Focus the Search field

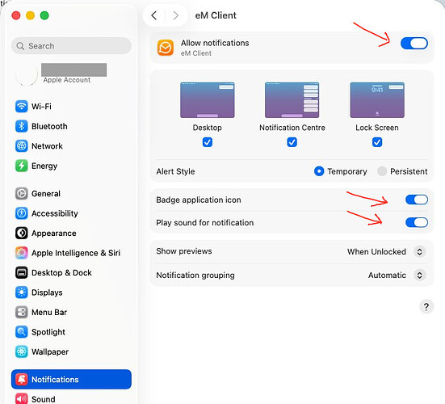click(x=71, y=46)
